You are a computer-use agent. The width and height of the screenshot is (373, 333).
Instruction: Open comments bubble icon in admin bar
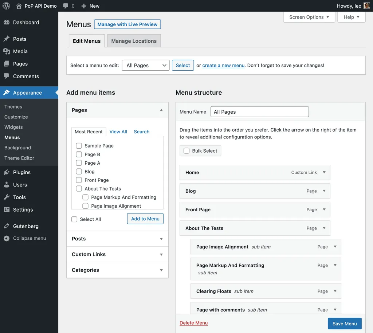[66, 6]
